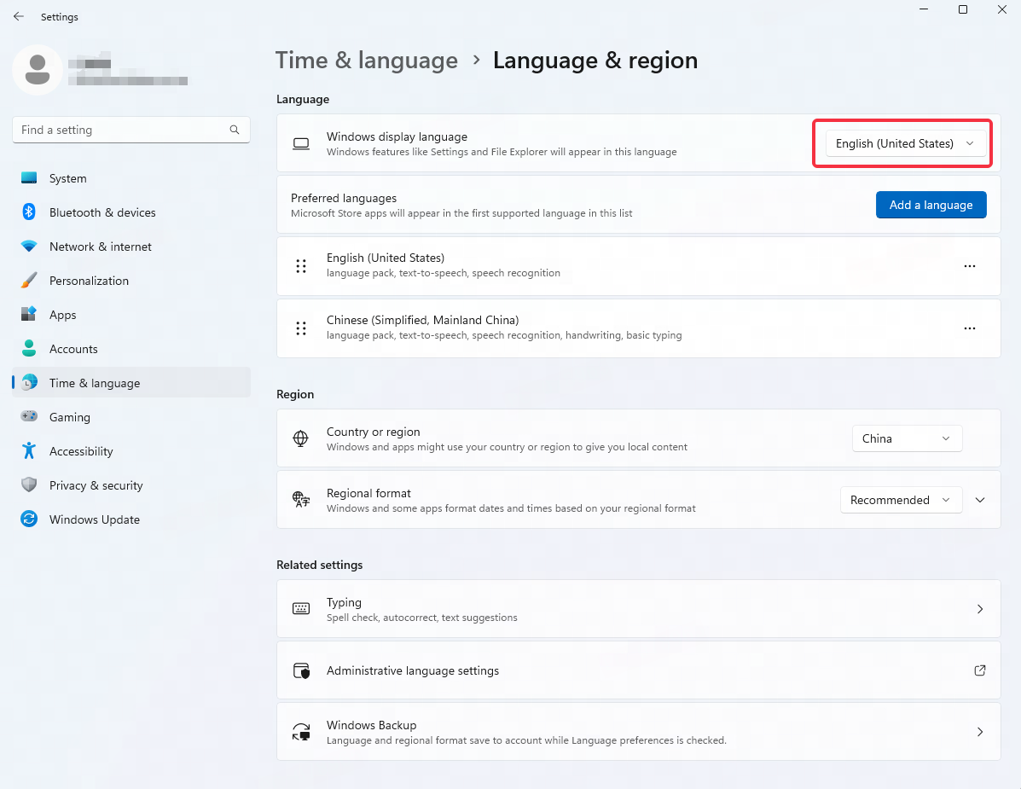This screenshot has height=789, width=1021.
Task: Click drag handle beside Chinese (Simplified)
Action: click(300, 328)
